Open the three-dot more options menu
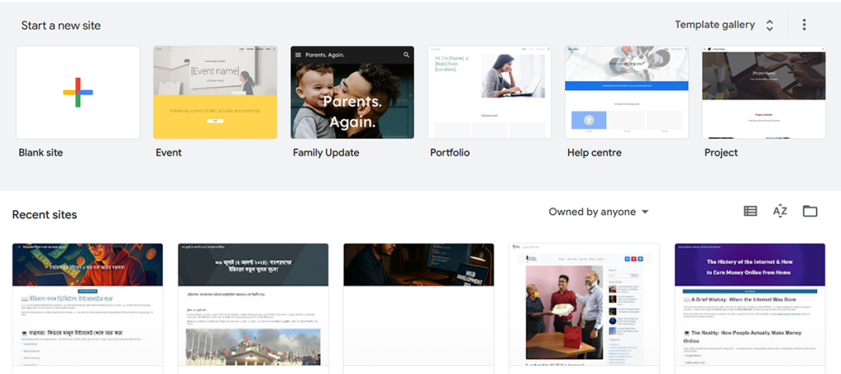 (x=804, y=25)
